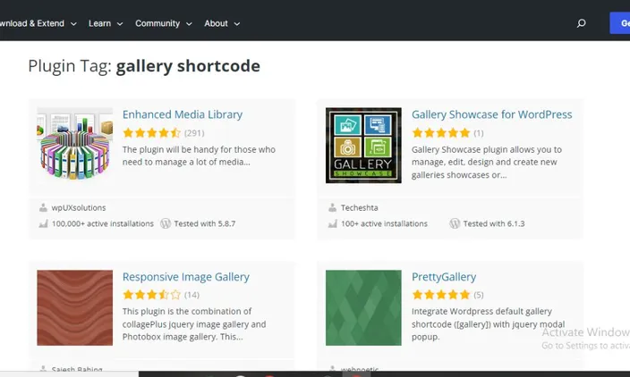Expand the chevron next to Learn
Image resolution: width=630 pixels, height=377 pixels.
coord(120,24)
